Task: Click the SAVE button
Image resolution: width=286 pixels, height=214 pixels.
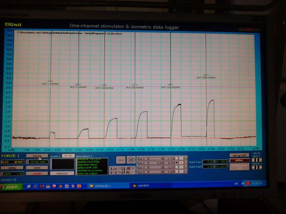Action: pos(37,168)
